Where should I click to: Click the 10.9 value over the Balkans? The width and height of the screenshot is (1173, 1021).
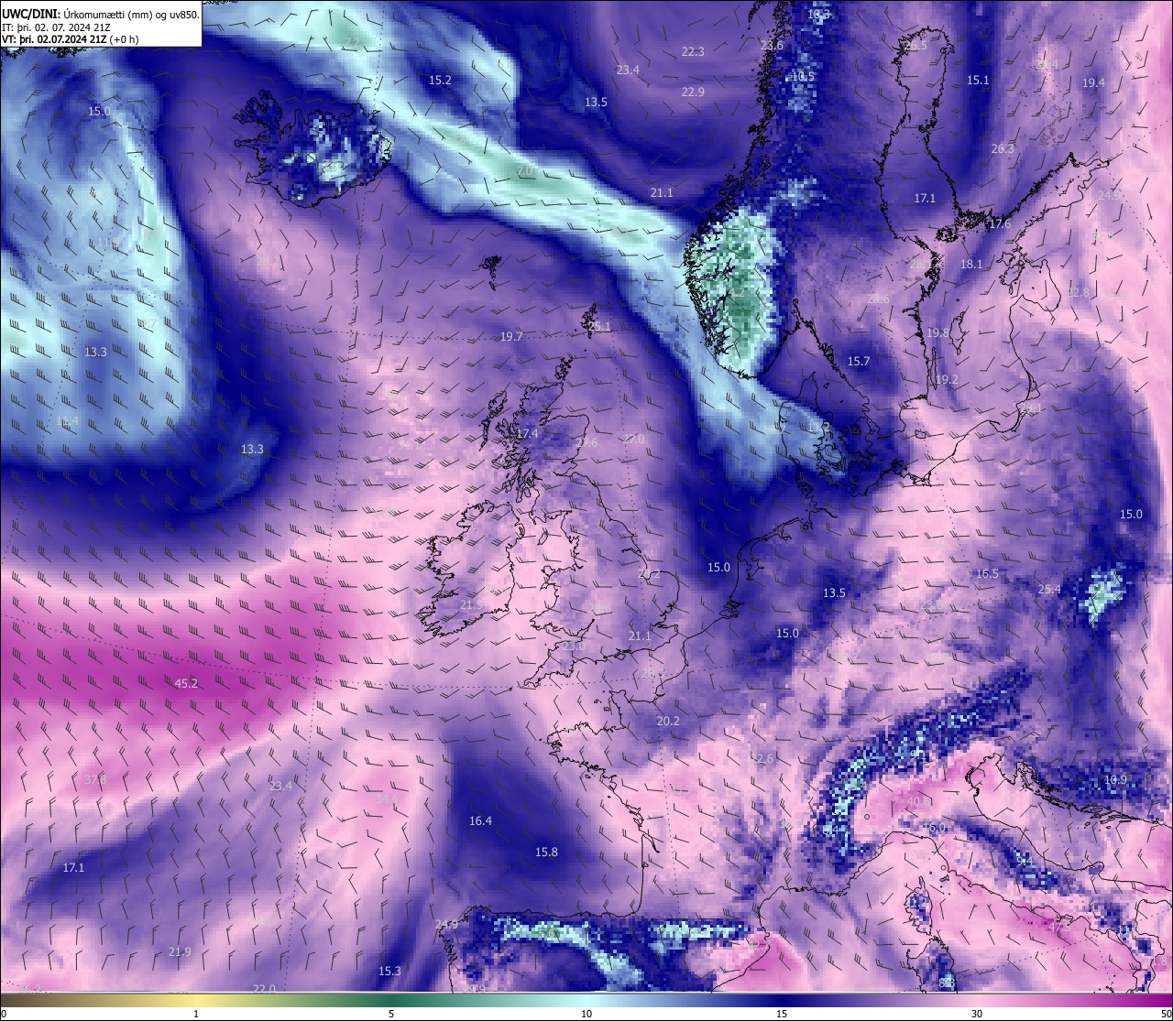tap(1115, 779)
